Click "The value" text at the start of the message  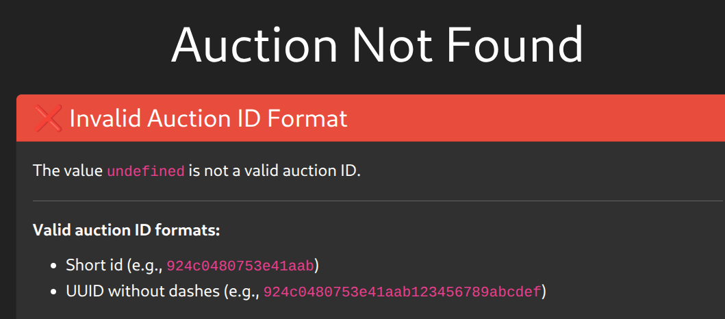67,170
